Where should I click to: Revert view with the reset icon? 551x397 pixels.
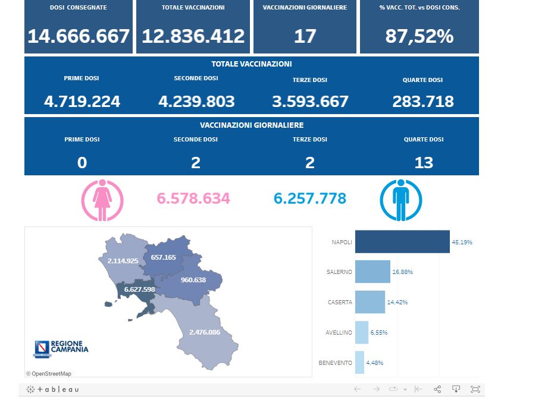pos(418,389)
